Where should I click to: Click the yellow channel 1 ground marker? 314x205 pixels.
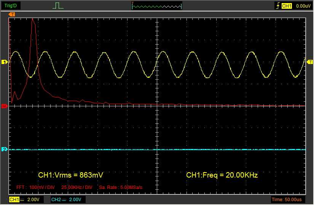(5, 62)
